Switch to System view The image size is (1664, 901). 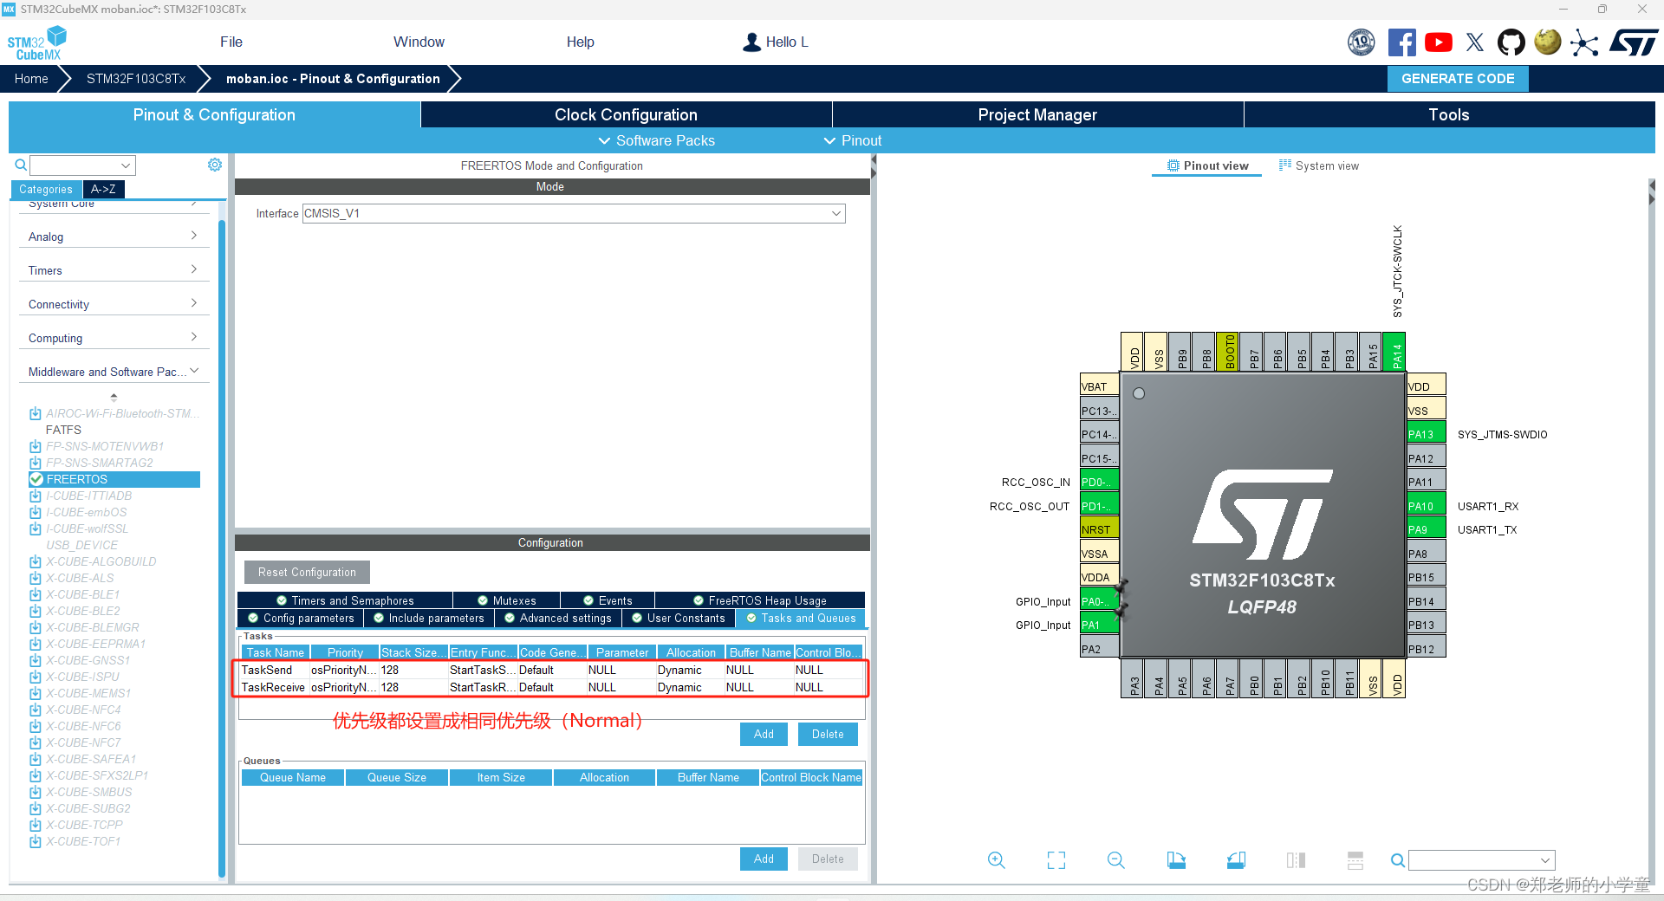[x=1319, y=165]
